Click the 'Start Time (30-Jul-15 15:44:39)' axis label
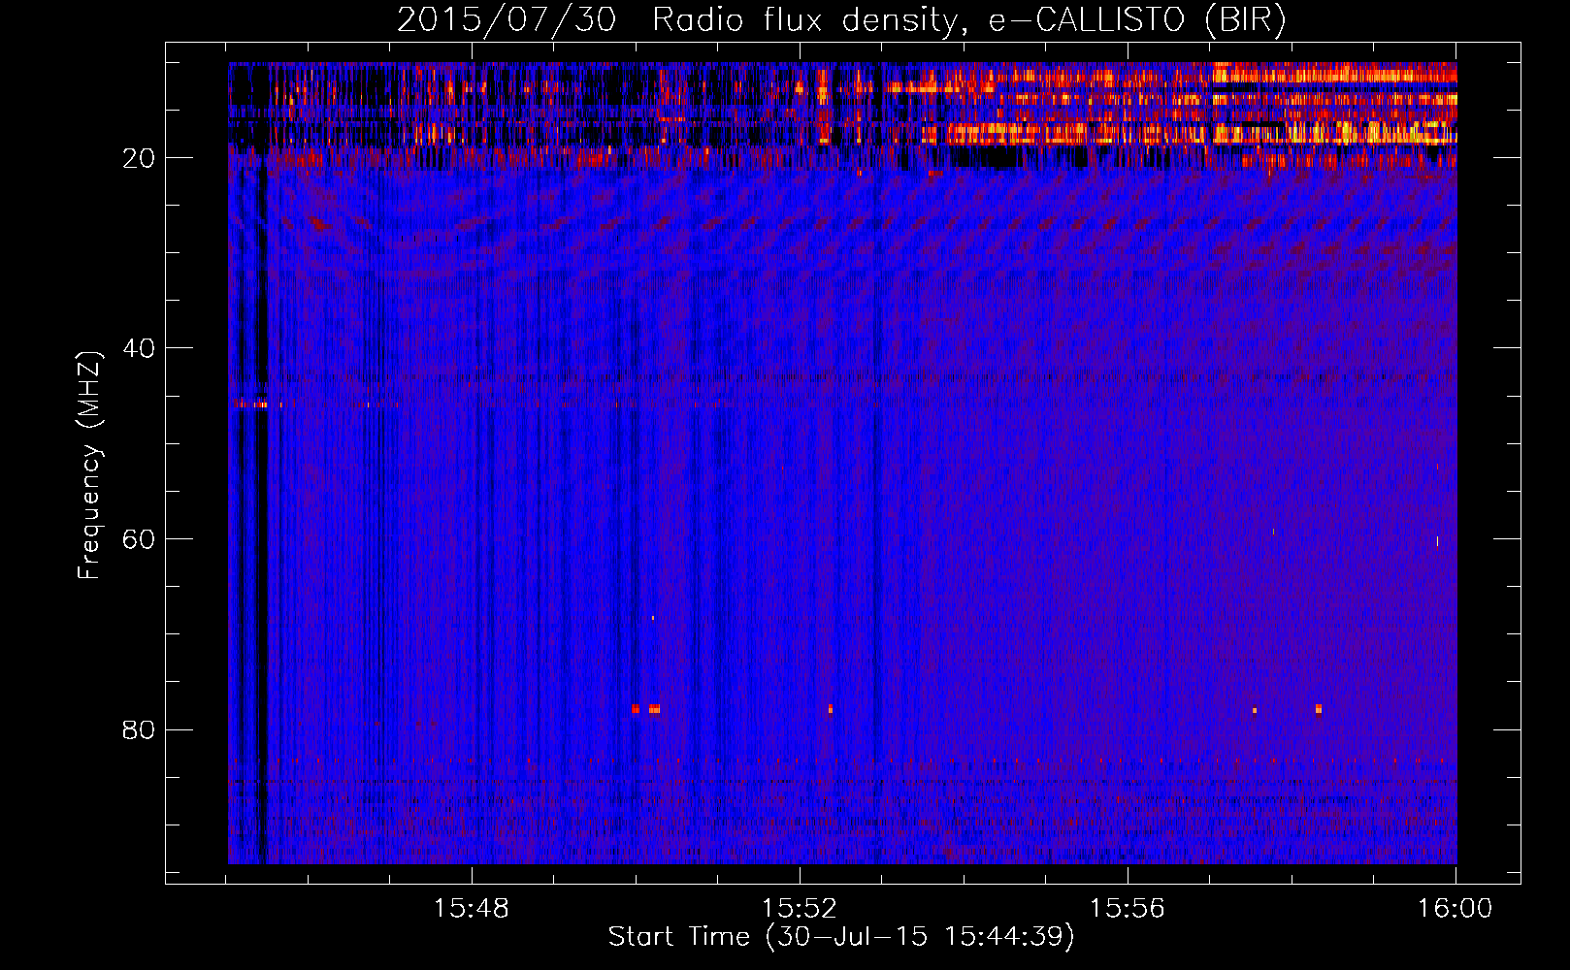Screen dimensions: 1570x970 [x=841, y=937]
